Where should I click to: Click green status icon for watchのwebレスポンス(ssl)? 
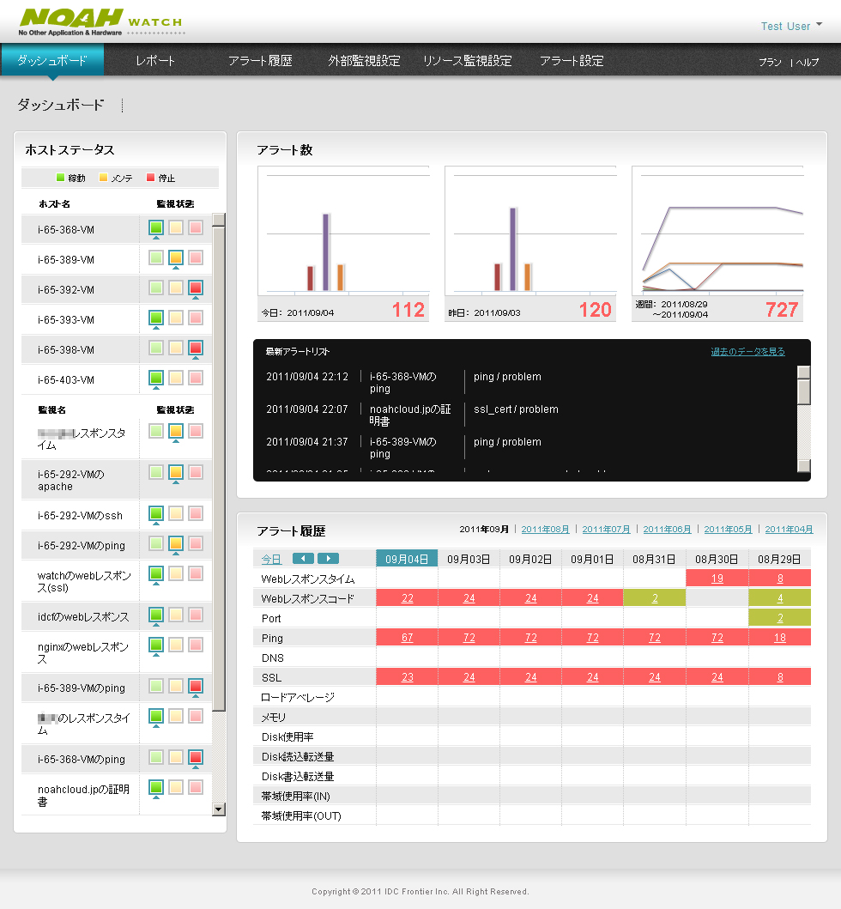tap(156, 573)
